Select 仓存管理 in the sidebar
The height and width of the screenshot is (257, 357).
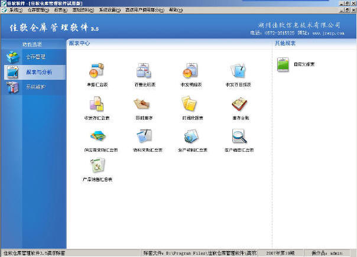(x=35, y=57)
